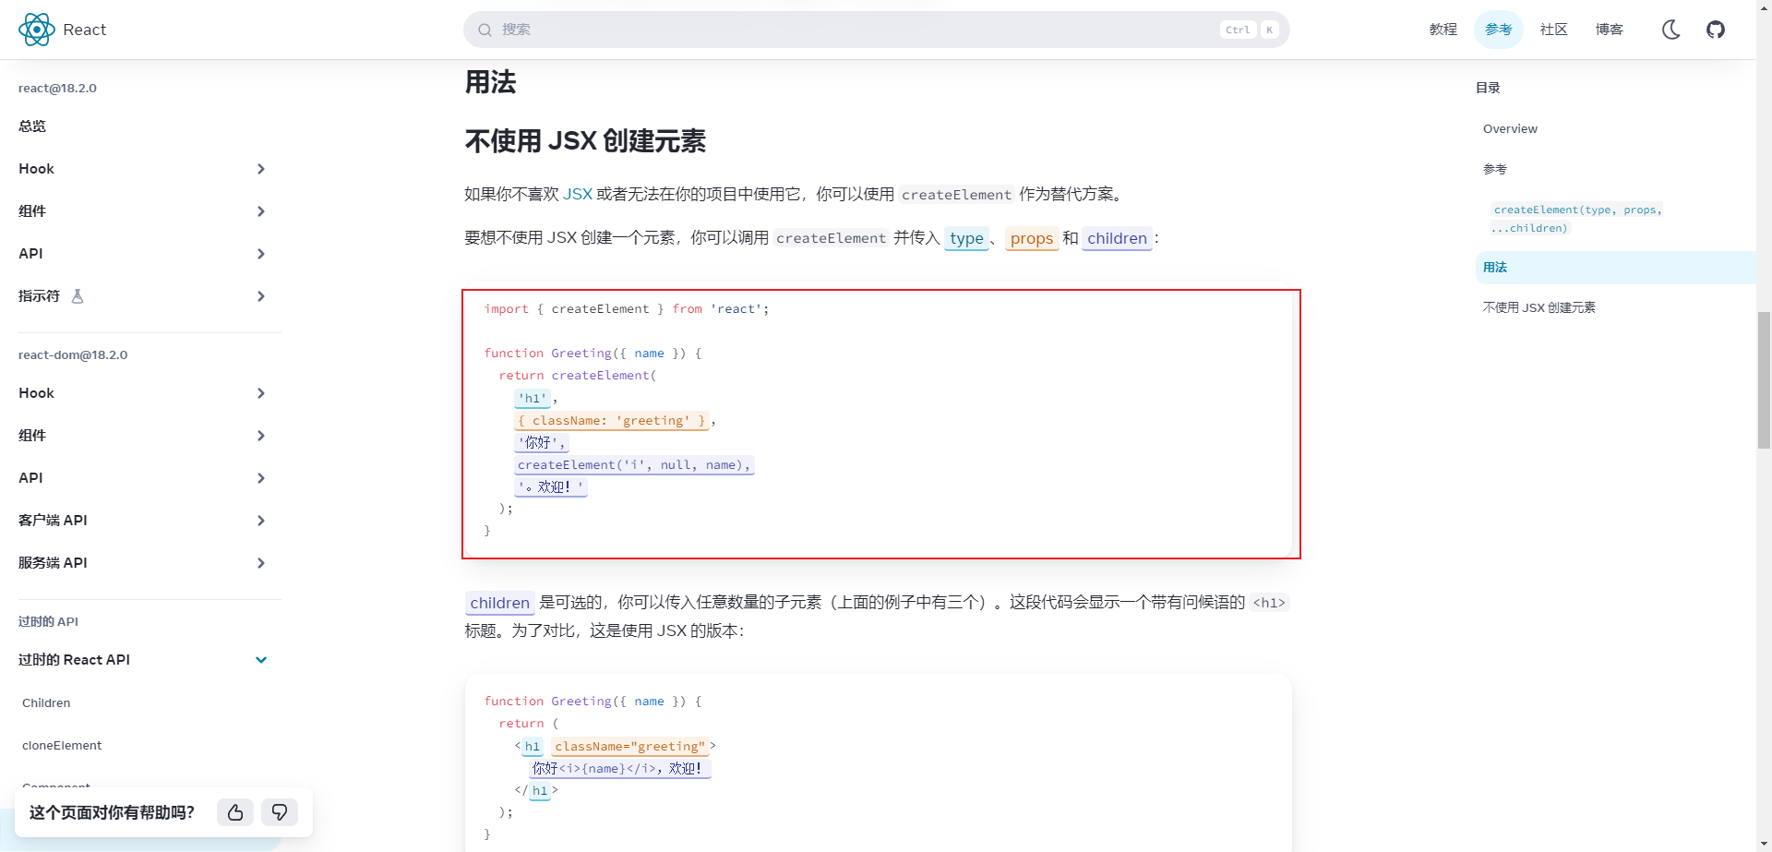Click the thumbs up feedback icon

(x=234, y=812)
